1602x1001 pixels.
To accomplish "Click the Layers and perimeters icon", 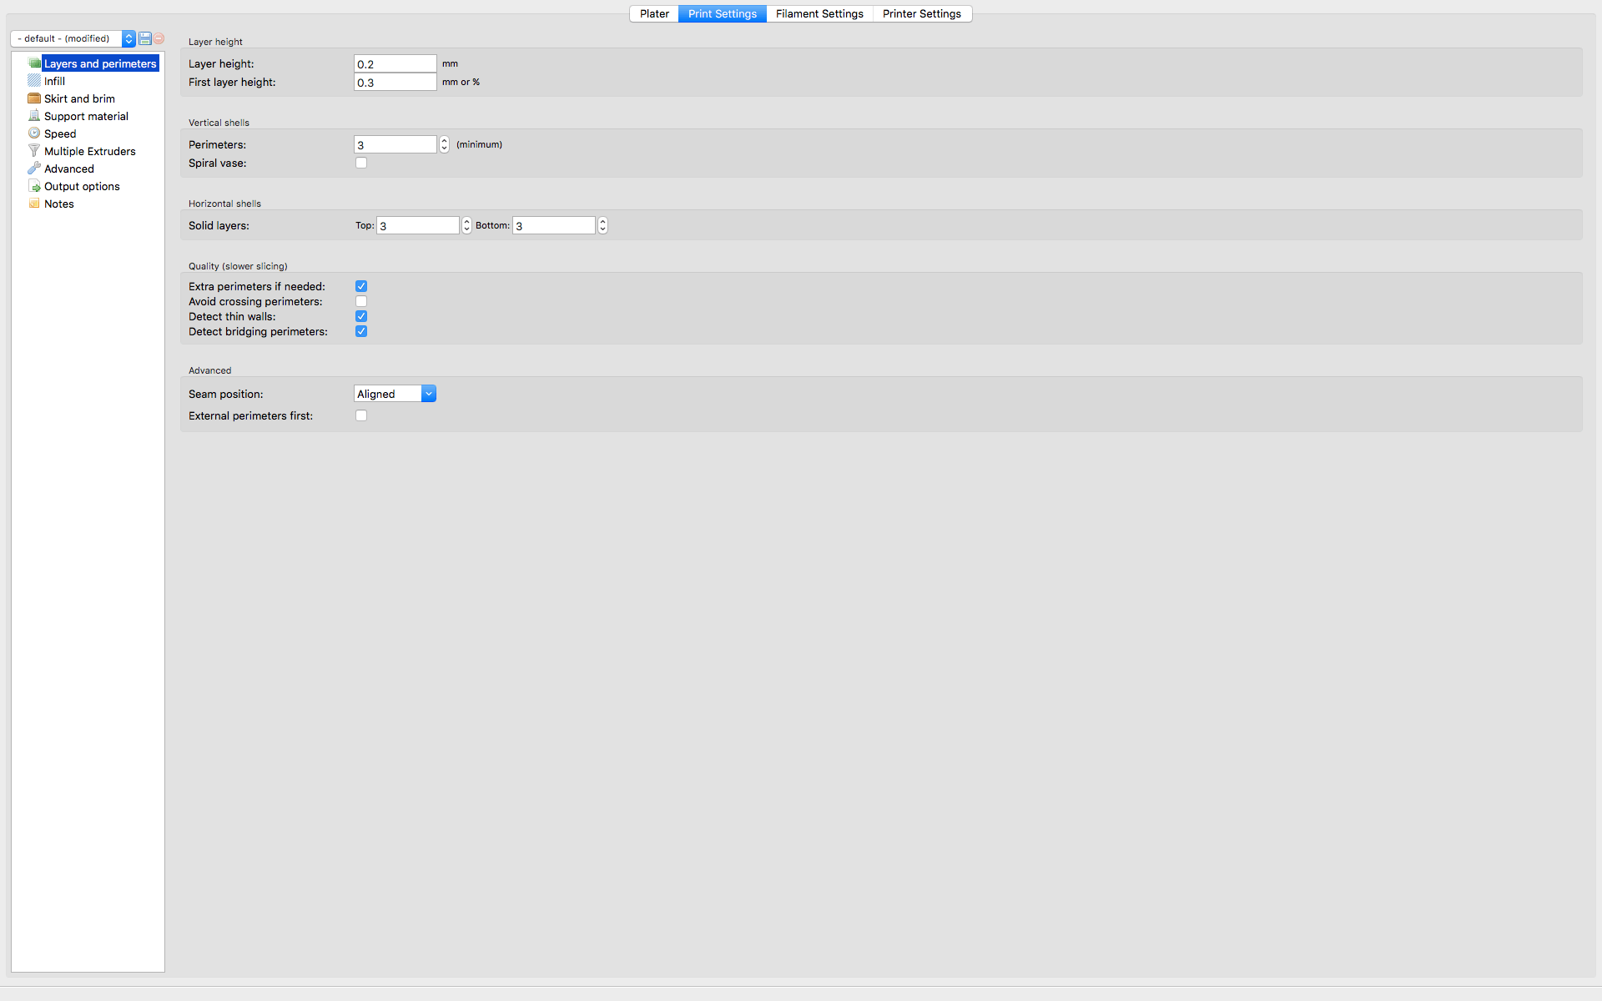I will [34, 63].
